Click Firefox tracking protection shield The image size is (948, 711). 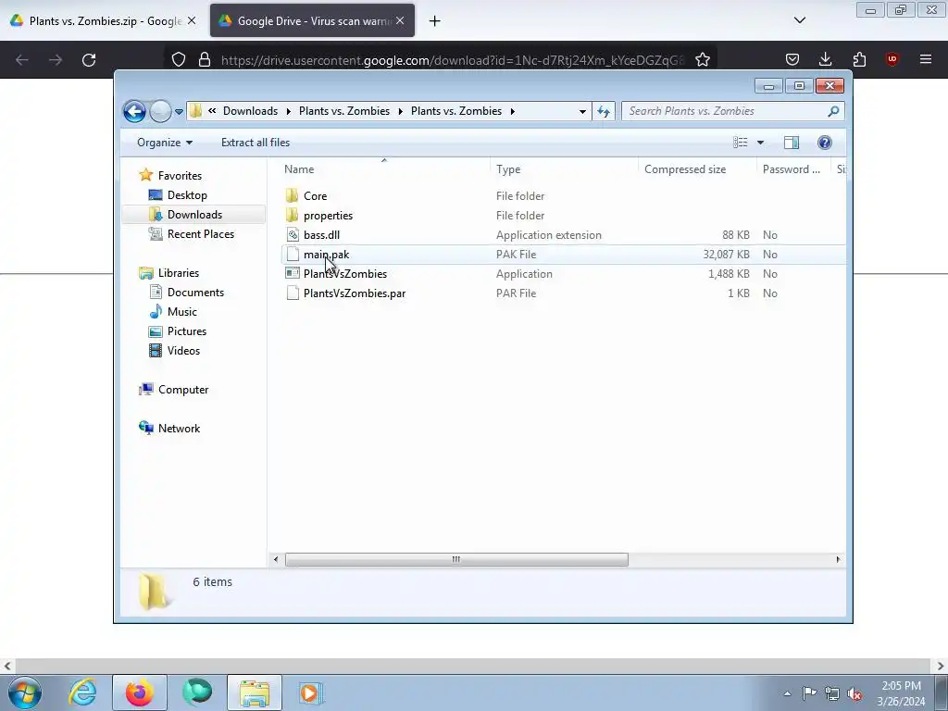coord(179,59)
